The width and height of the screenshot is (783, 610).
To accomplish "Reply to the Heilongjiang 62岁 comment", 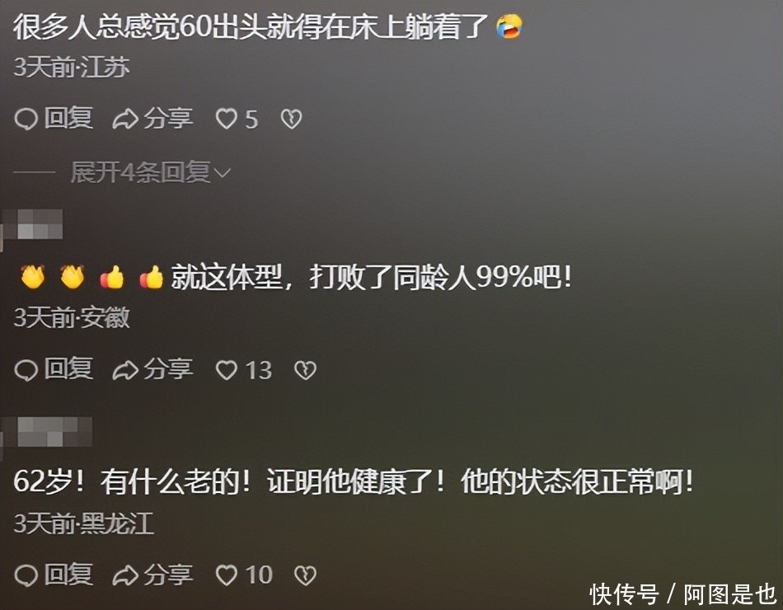I will click(54, 575).
